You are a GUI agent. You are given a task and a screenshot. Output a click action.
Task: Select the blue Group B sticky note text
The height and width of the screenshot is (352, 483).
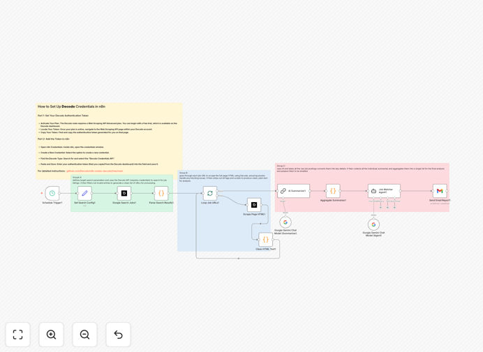[x=223, y=177]
